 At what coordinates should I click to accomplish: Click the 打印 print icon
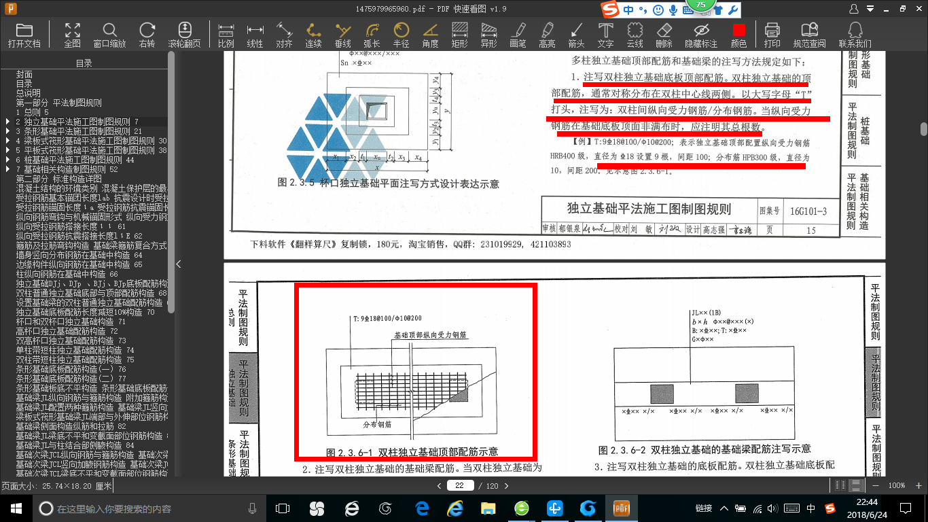(x=772, y=35)
